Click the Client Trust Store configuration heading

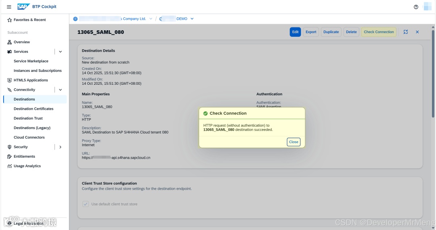(x=109, y=183)
